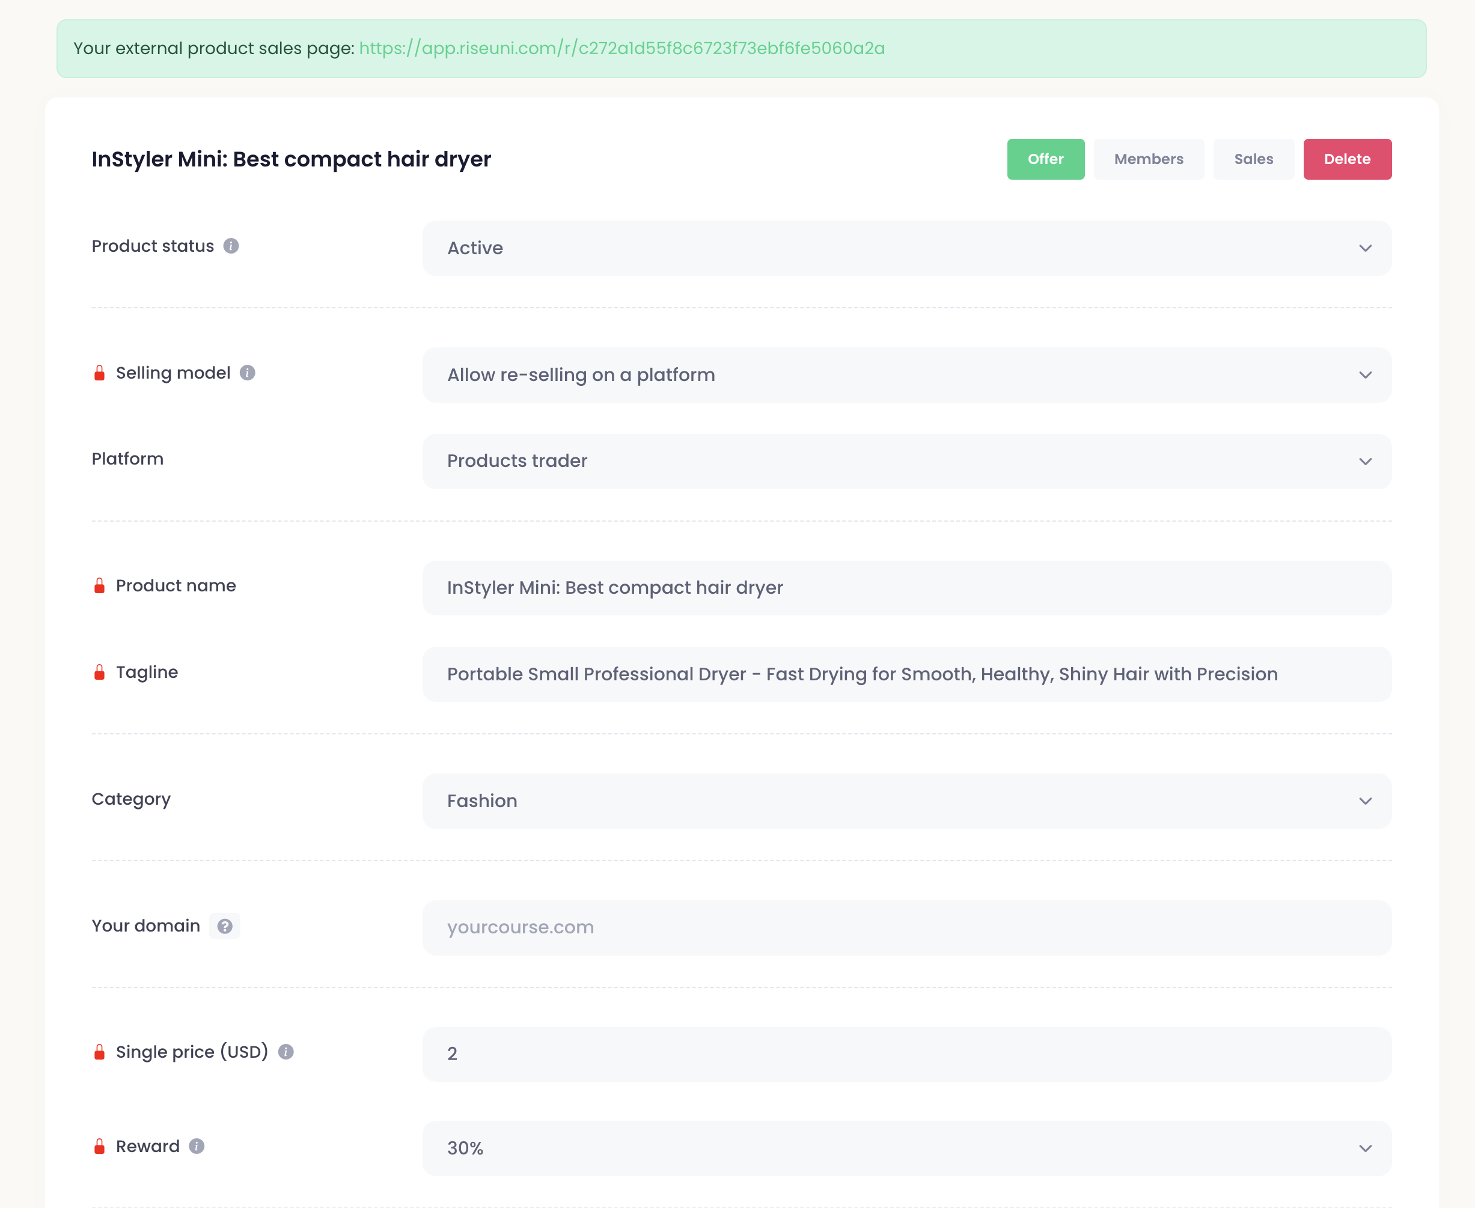Viewport: 1475px width, 1208px height.
Task: Select the Offer tab
Action: 1045,159
